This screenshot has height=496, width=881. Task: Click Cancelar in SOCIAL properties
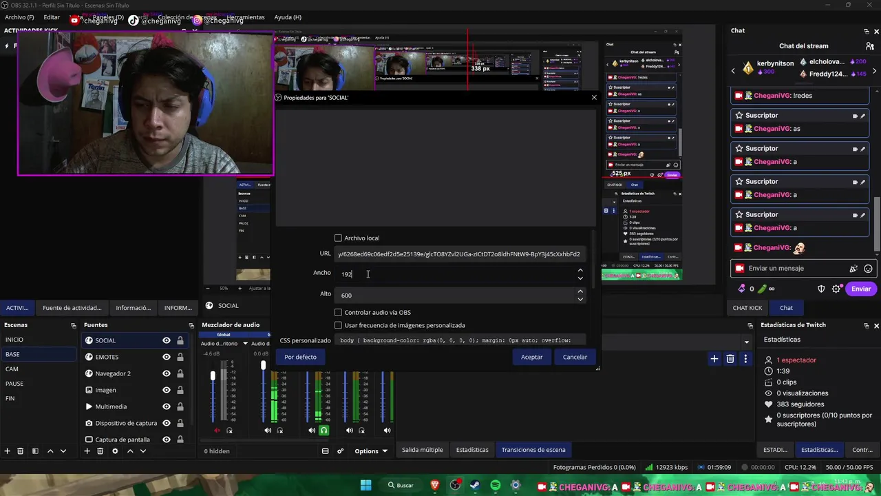click(575, 357)
